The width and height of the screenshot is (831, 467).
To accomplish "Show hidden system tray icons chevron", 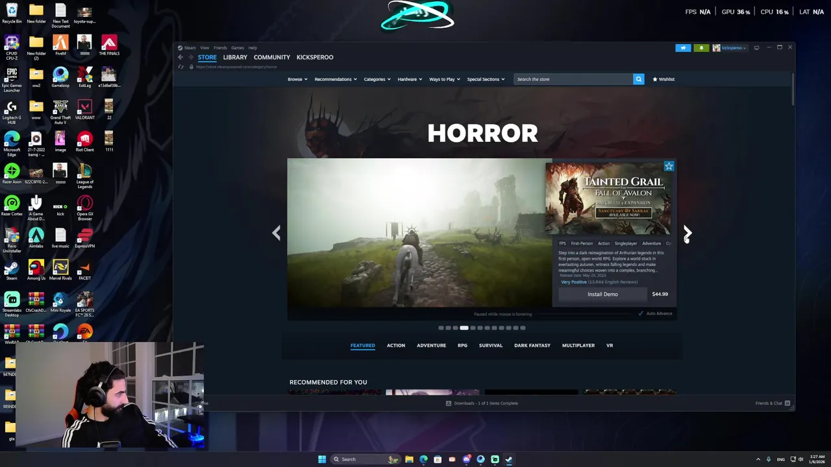I will tap(758, 459).
